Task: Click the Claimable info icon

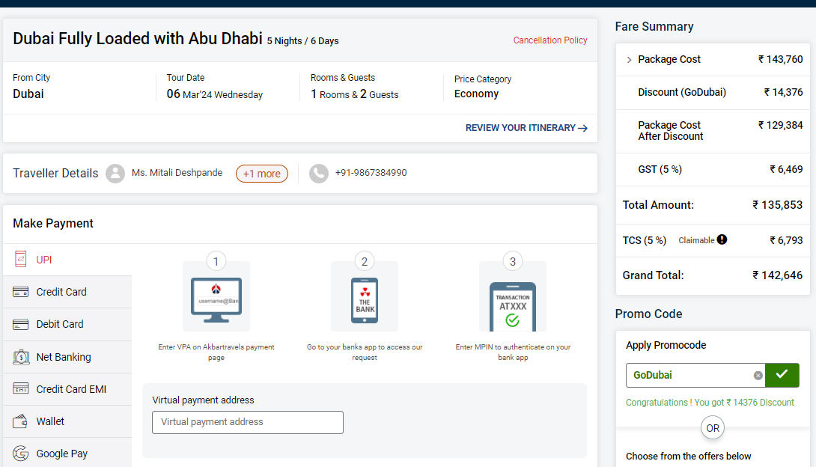Action: tap(722, 239)
